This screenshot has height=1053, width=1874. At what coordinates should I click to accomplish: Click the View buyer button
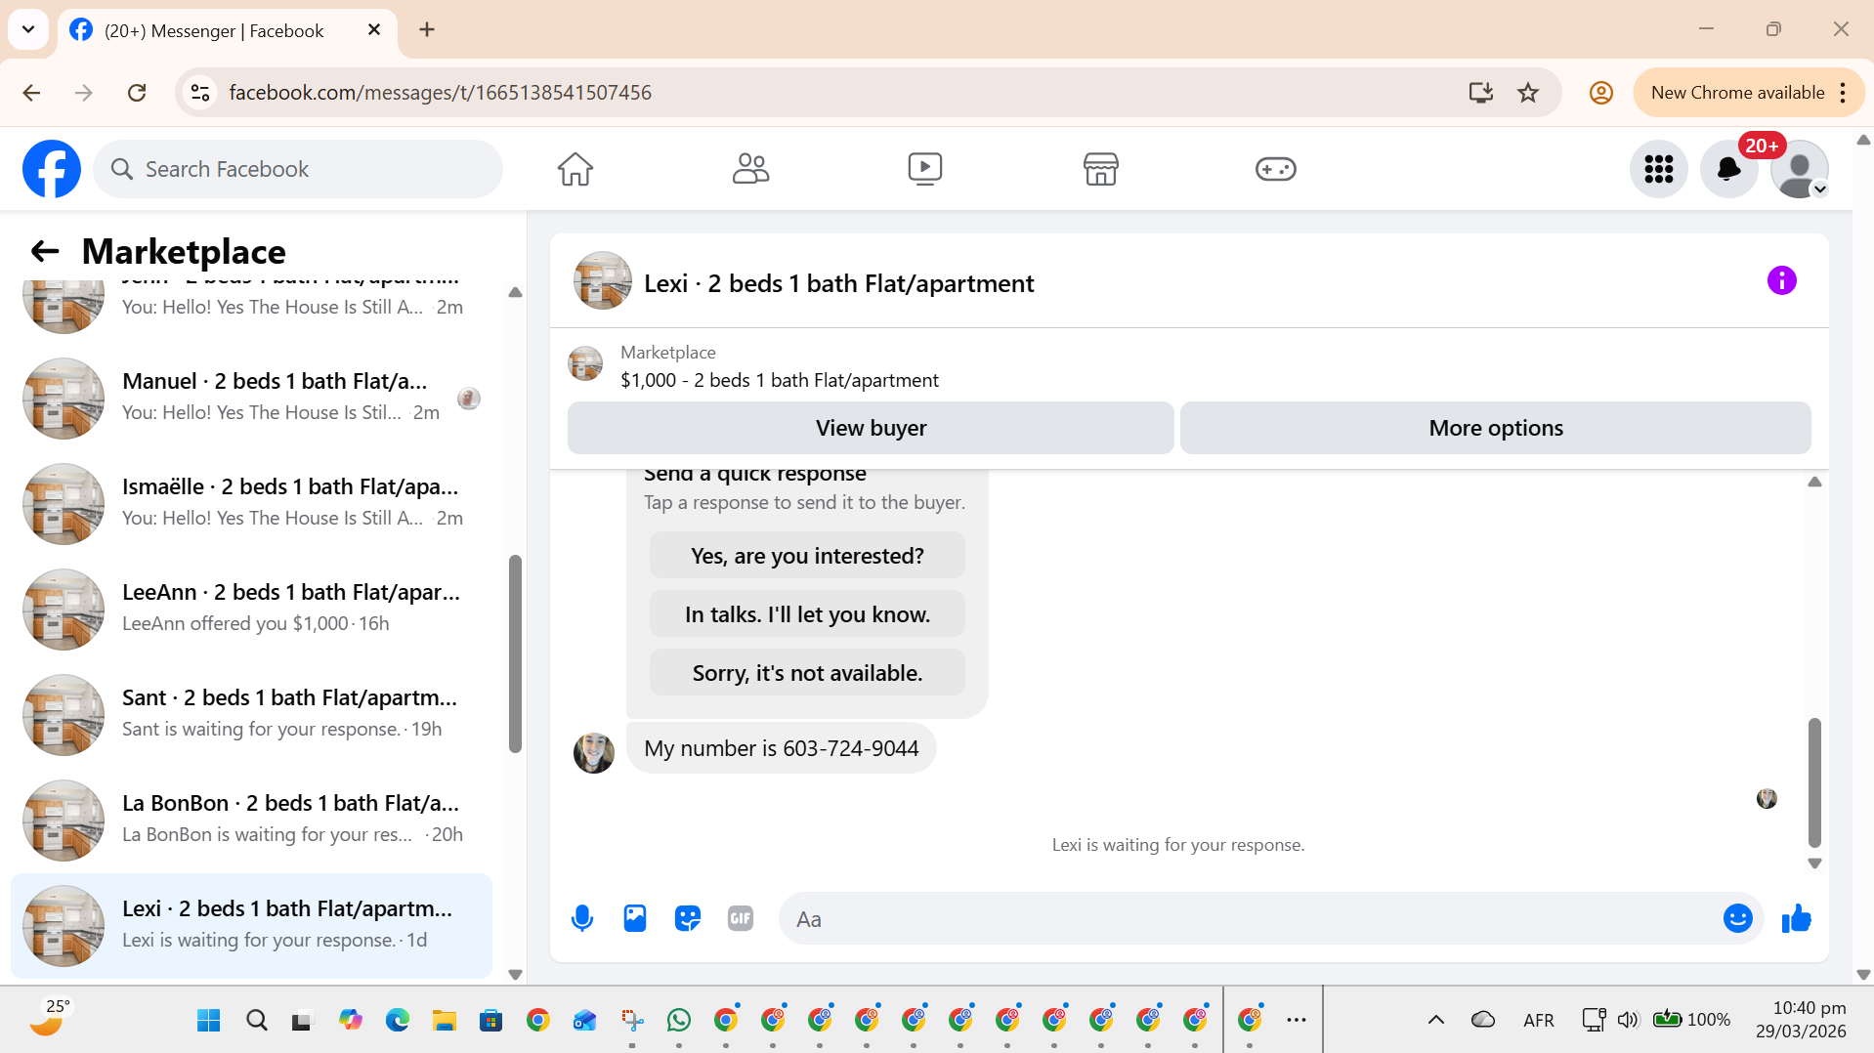click(x=871, y=428)
